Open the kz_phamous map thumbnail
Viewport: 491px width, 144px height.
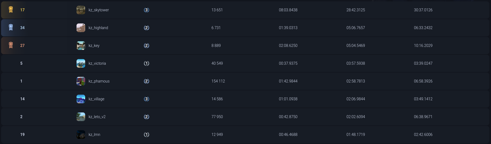[81, 81]
